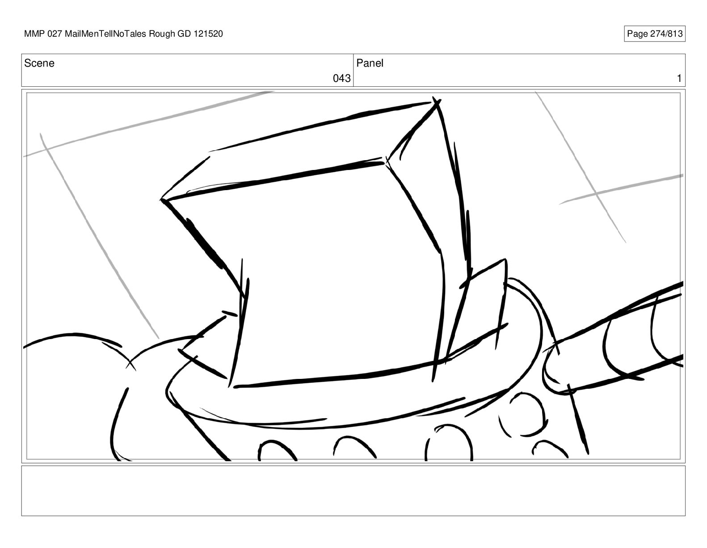Screen dimensions: 707x548
Task: Click the storyboard sketch panel image
Action: [353, 276]
